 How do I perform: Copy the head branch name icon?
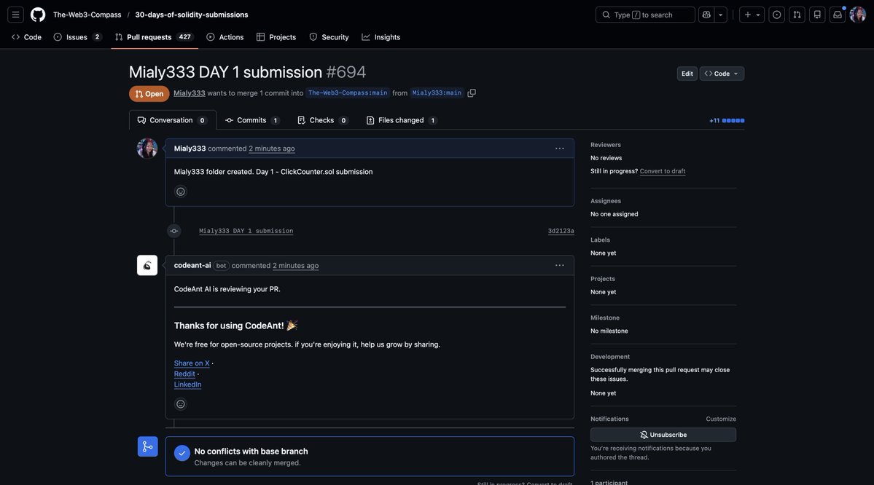472,93
